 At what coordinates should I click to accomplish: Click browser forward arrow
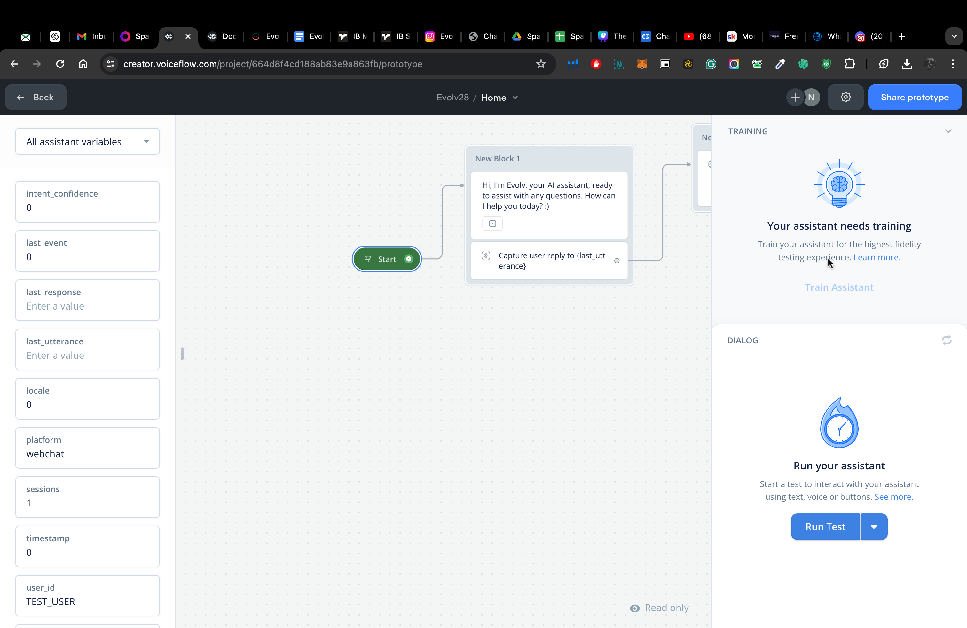[37, 64]
